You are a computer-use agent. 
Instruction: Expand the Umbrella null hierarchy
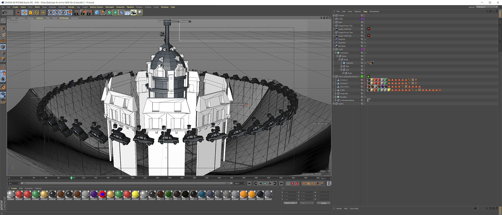click(335, 94)
